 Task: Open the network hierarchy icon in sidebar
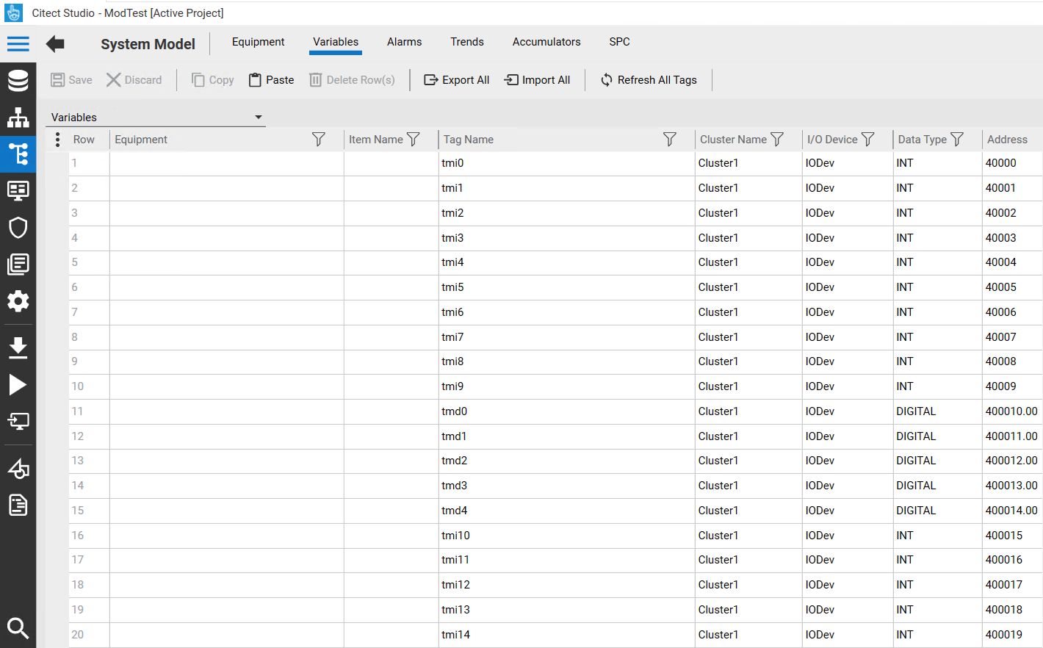(x=18, y=118)
